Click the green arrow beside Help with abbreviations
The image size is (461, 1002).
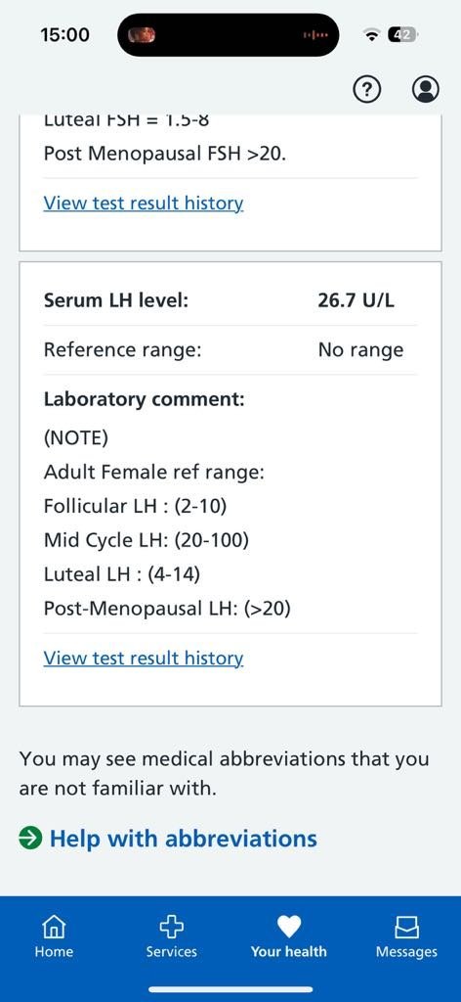click(30, 838)
